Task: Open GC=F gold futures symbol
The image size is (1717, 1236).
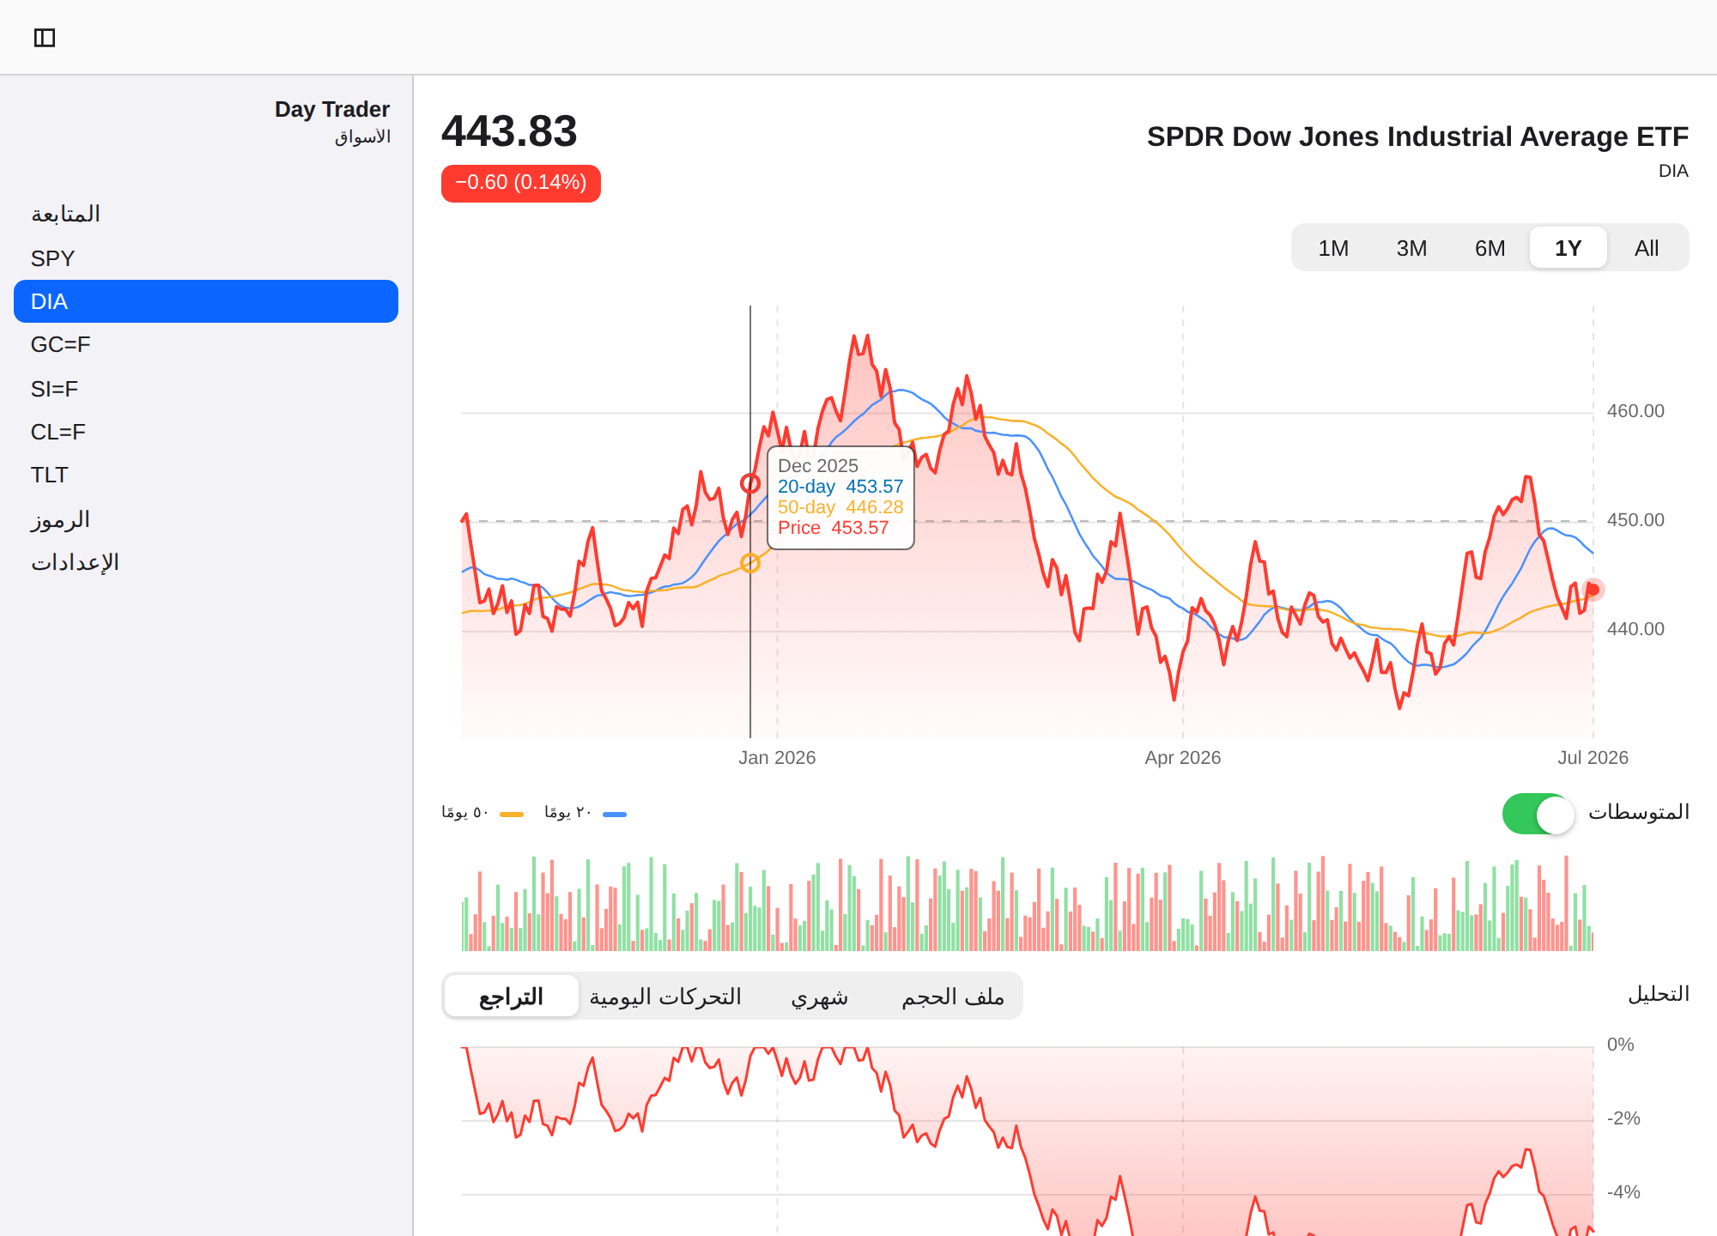Action: point(206,345)
